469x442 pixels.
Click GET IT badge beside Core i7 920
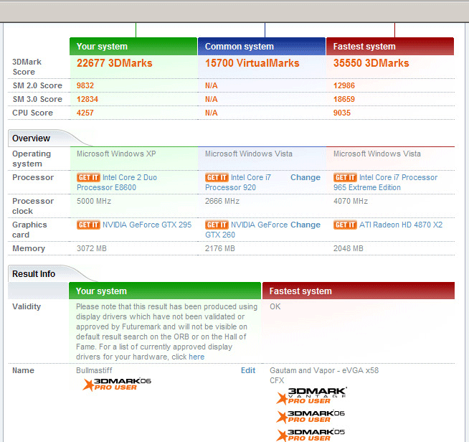(217, 177)
